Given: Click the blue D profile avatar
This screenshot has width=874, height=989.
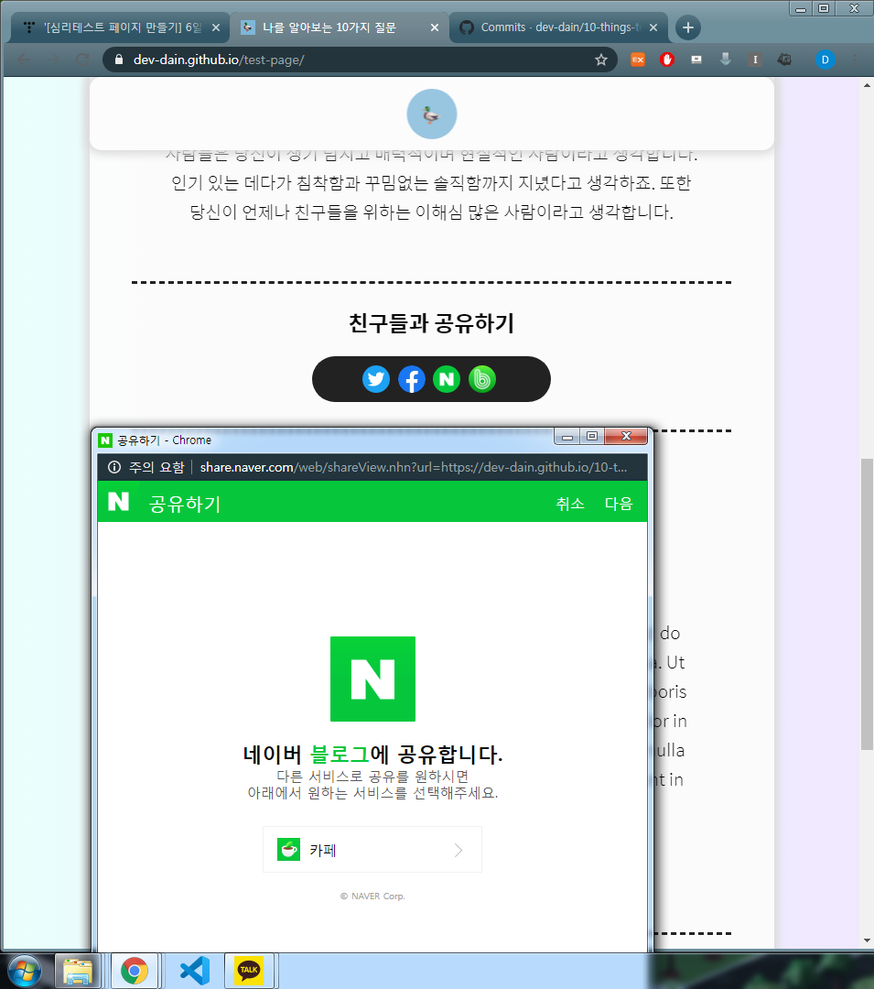Looking at the screenshot, I should pos(825,60).
